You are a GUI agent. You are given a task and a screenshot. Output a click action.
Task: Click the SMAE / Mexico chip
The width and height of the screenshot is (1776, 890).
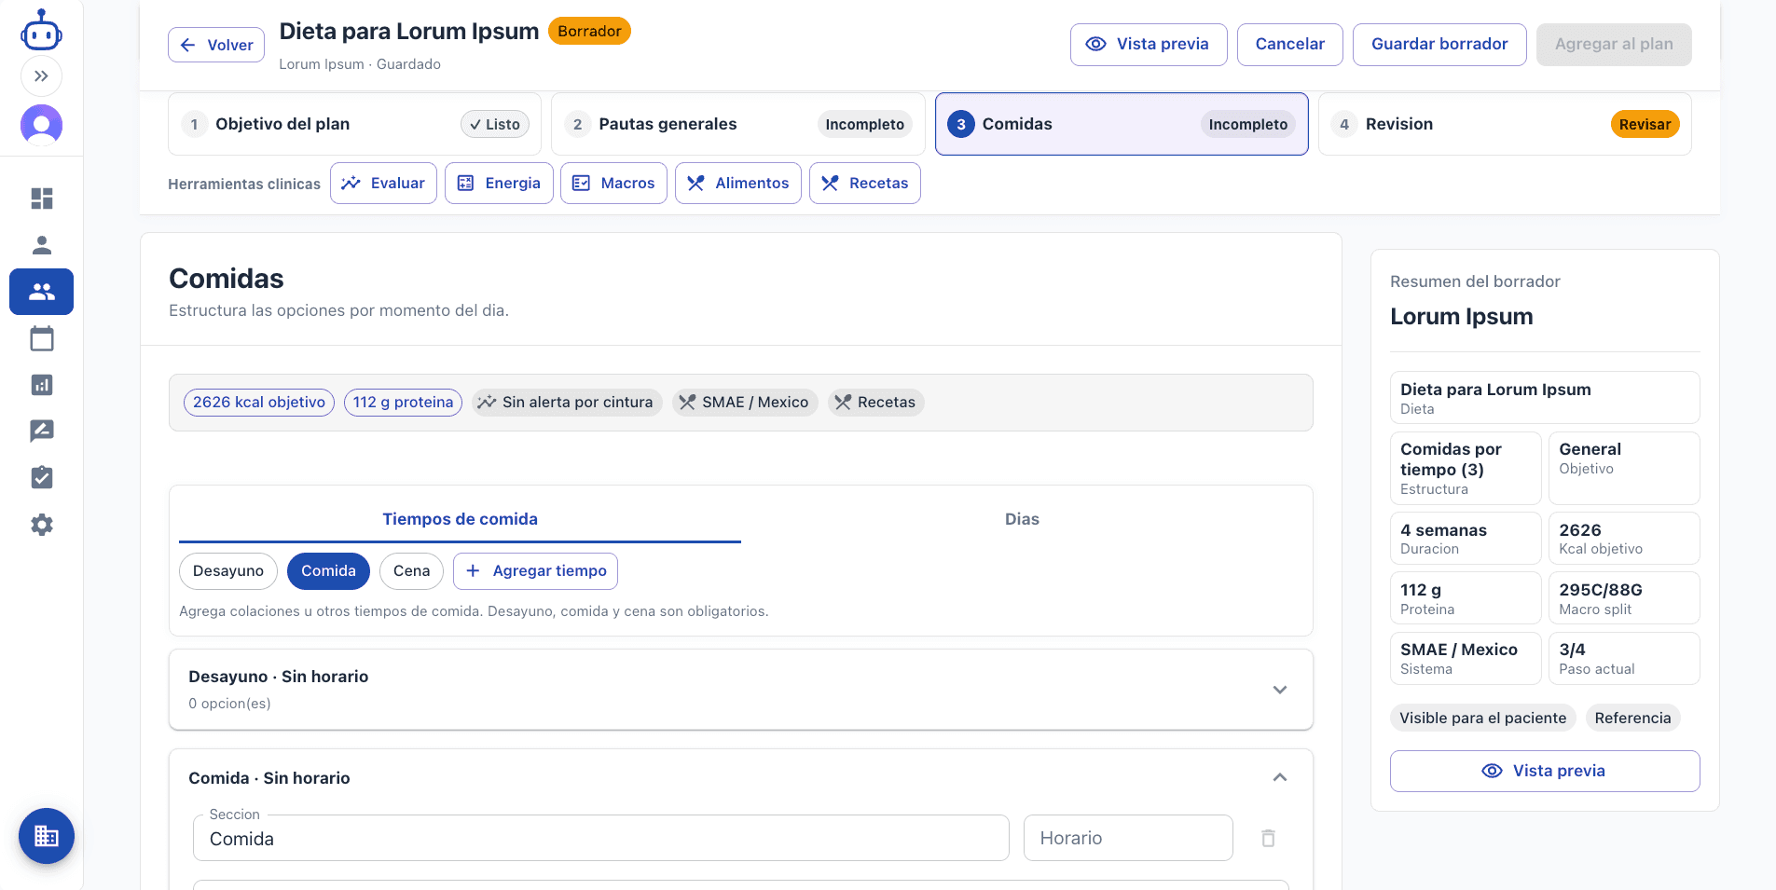pyautogui.click(x=745, y=403)
